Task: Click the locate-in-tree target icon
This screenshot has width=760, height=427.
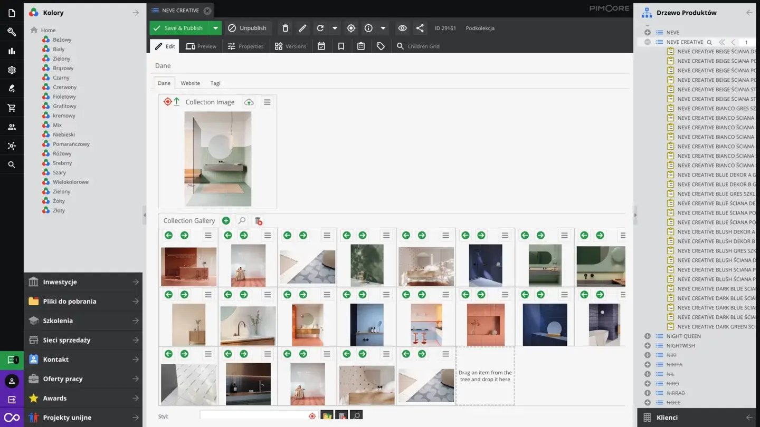Action: coord(351,28)
